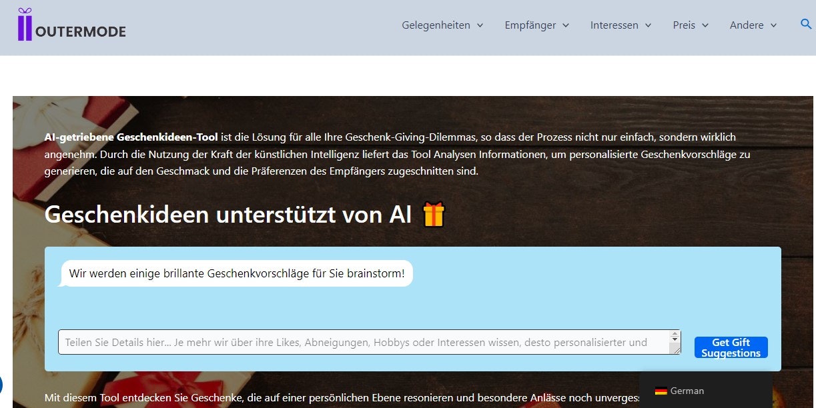Open the search magnifier icon

tap(806, 24)
